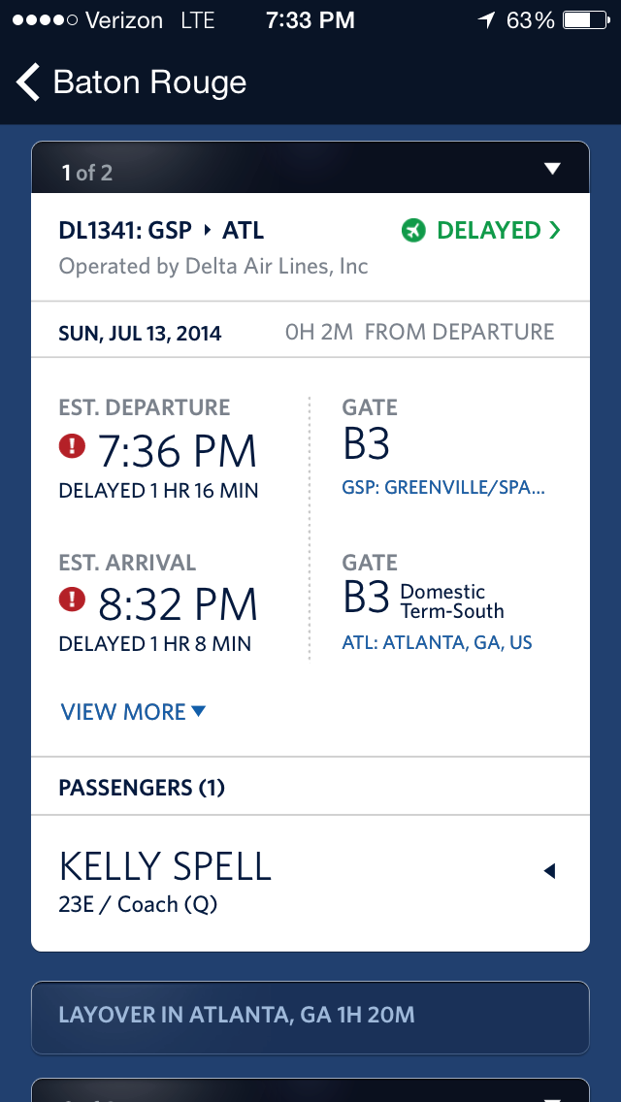Tap the red alert icon beside 8:32 PM

pyautogui.click(x=73, y=601)
